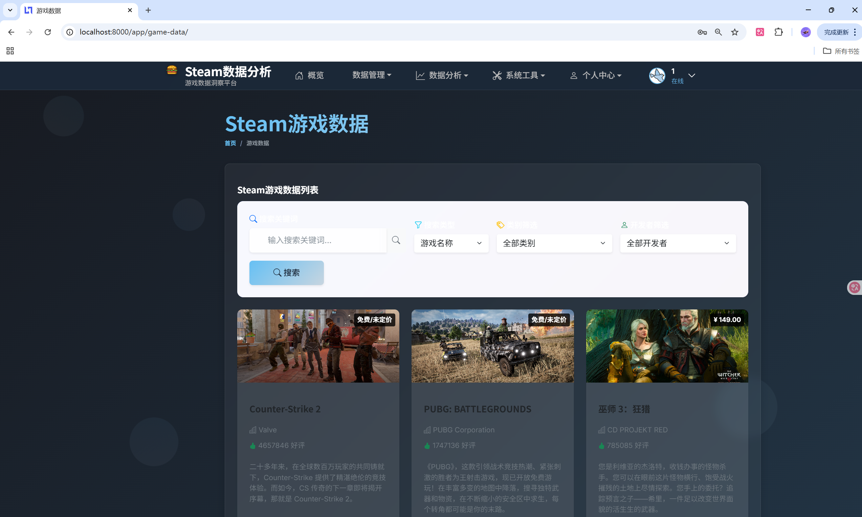Click the 巫师 3：狂猎 title

coord(624,409)
